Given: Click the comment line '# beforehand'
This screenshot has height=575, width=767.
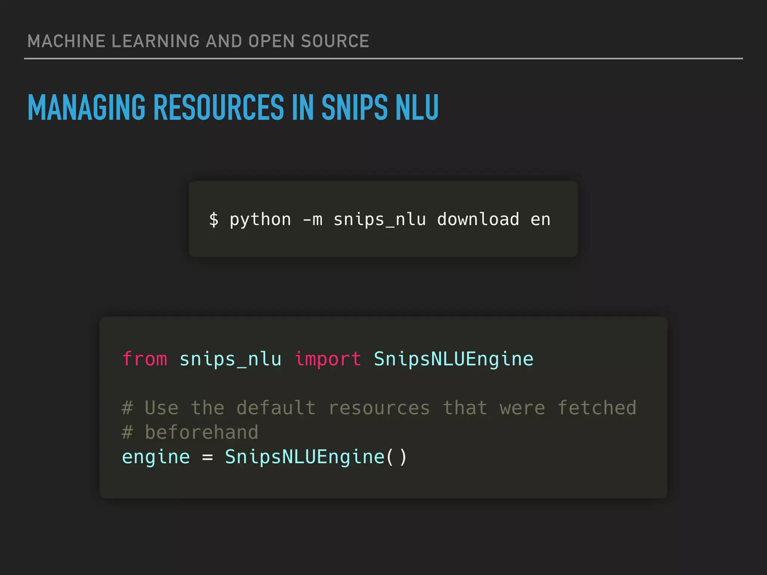Looking at the screenshot, I should 190,432.
